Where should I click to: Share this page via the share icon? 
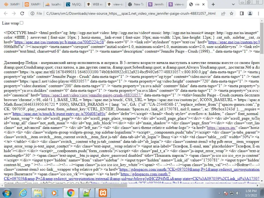coord(223,13)
